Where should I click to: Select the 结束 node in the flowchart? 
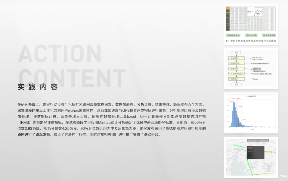[x=237, y=84]
